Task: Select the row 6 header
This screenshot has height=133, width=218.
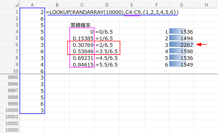Action: pyautogui.click(x=10, y=45)
